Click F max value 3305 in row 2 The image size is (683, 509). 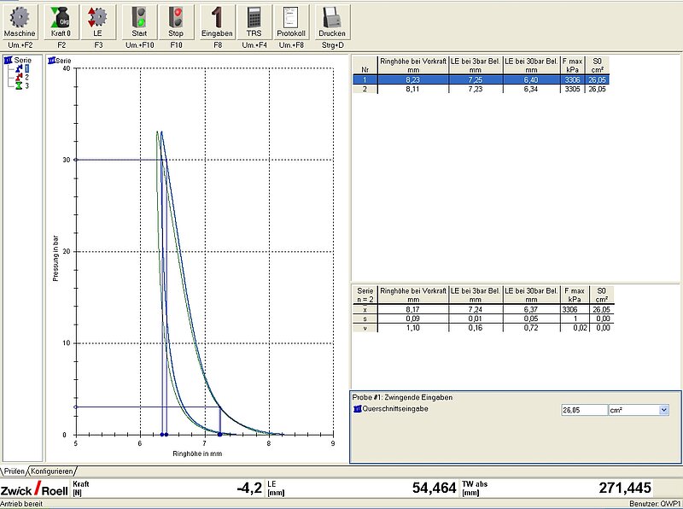572,89
